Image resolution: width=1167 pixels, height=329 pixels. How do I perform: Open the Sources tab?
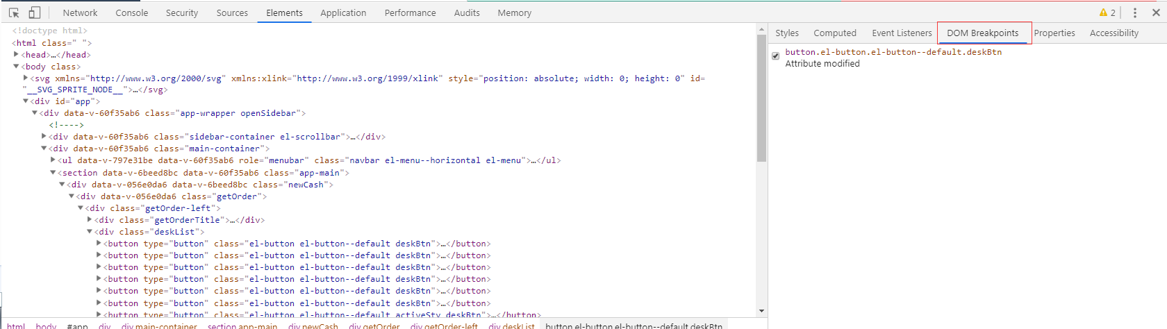(x=232, y=12)
